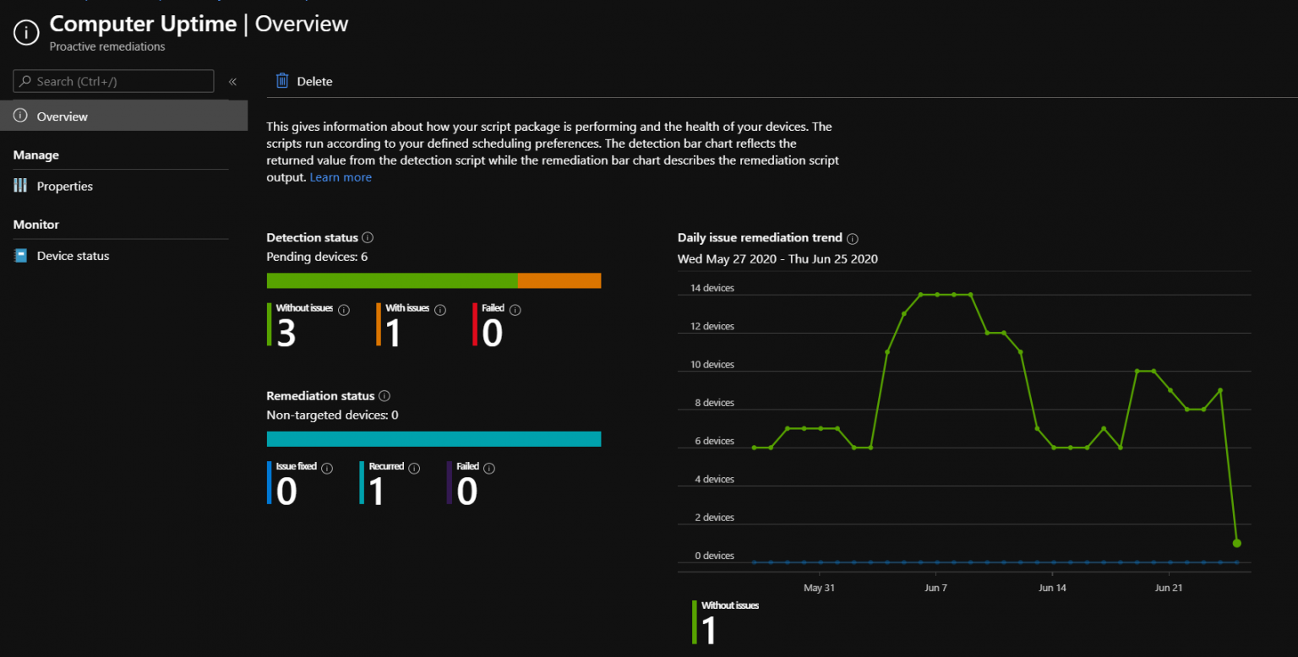Click the info icon beside Remediation status

click(384, 396)
